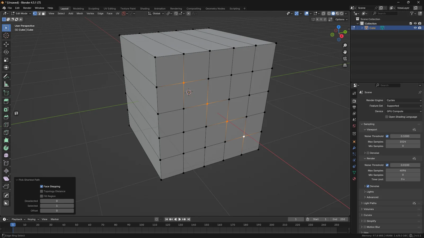This screenshot has height=238, width=424.
Task: Click the Options button in viewport header
Action: coord(341,19)
